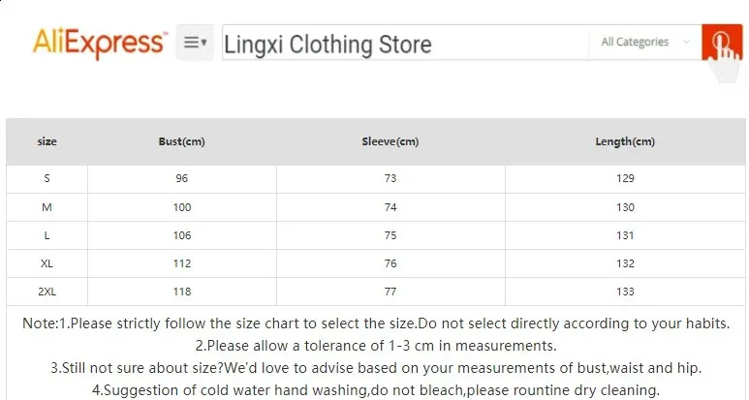
Task: Click the sleeve value 75 cell
Action: [x=390, y=235]
